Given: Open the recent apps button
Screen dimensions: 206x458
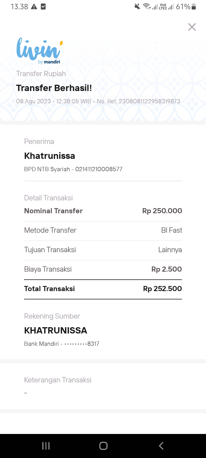Looking at the screenshot, I should pyautogui.click(x=46, y=446).
